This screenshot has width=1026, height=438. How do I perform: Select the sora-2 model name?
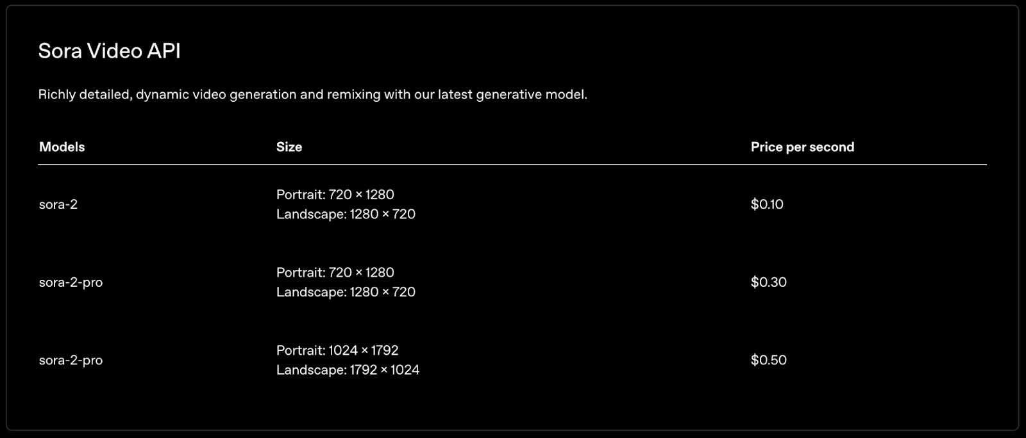pyautogui.click(x=58, y=204)
